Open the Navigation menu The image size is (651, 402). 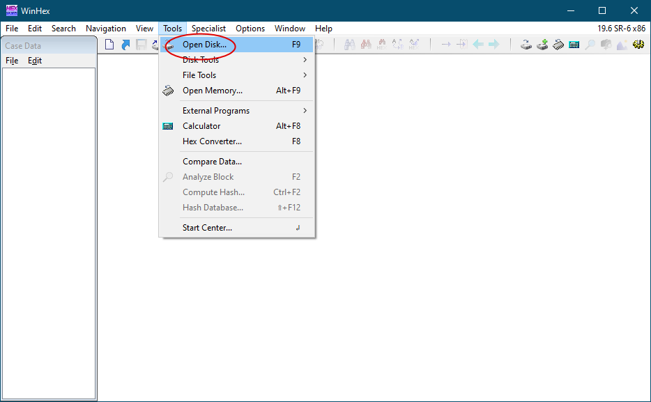tap(106, 29)
